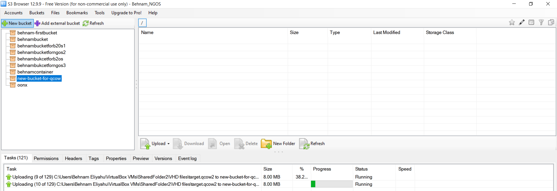557x191 pixels.
Task: Sort files by Size column
Action: (308, 32)
